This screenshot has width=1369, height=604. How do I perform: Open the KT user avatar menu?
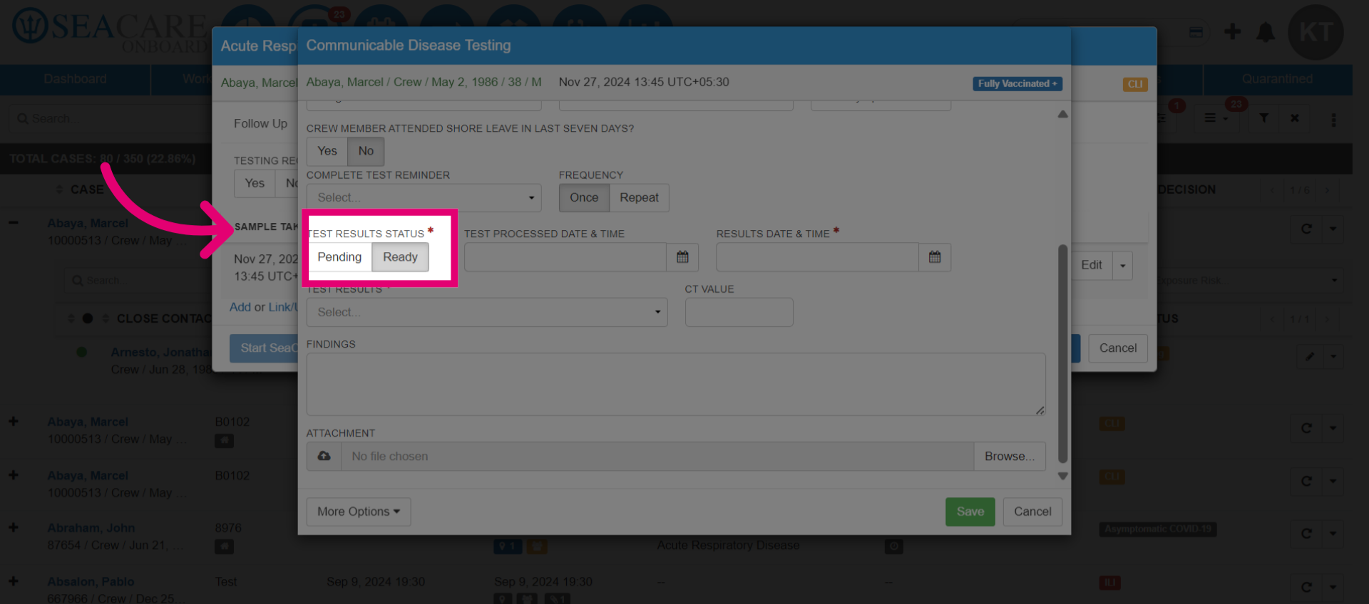pos(1316,32)
